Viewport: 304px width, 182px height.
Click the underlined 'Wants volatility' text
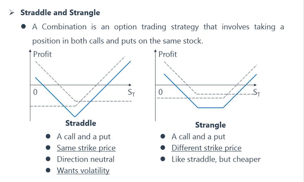[x=83, y=171]
